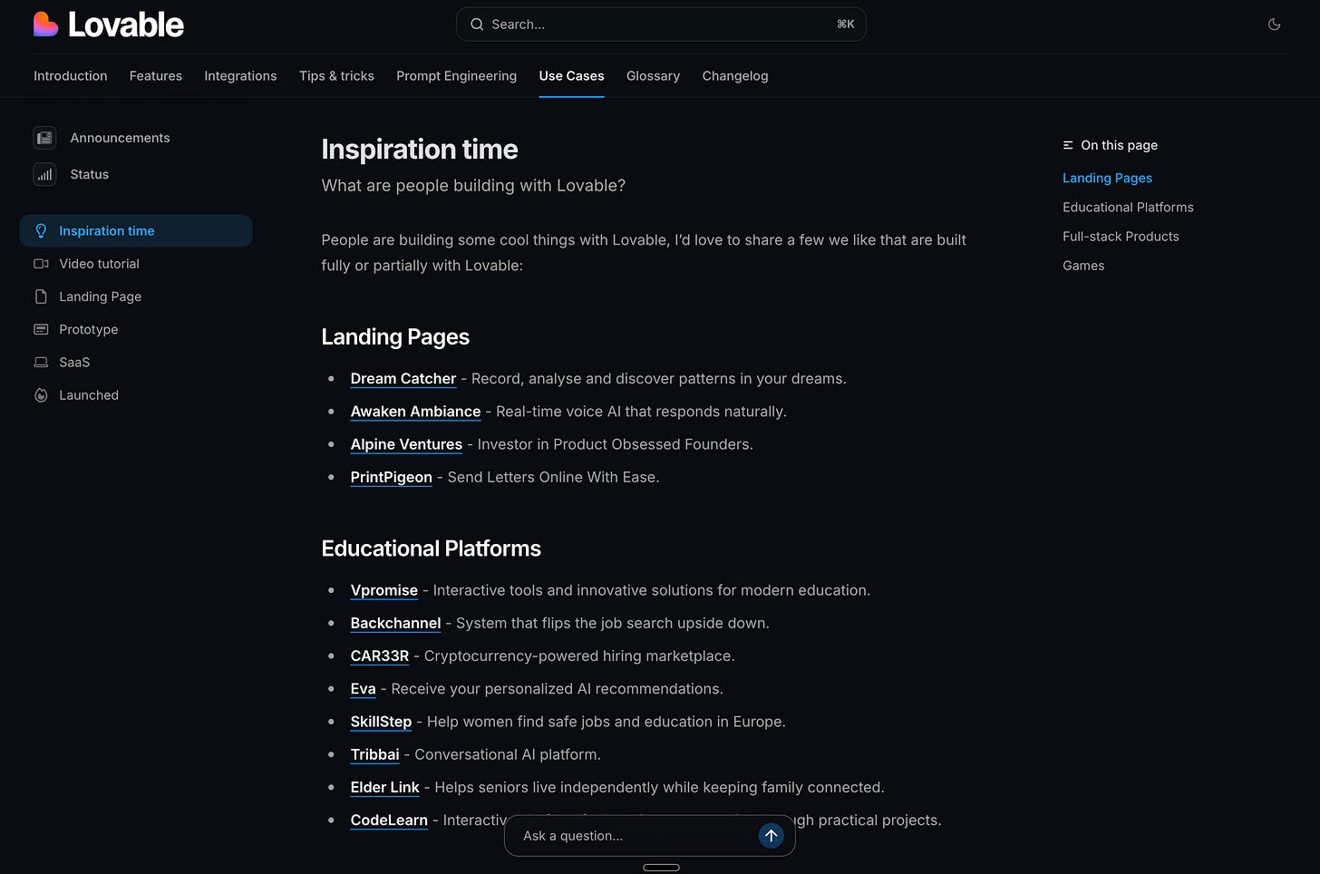Open the Introduction tab

click(x=71, y=76)
